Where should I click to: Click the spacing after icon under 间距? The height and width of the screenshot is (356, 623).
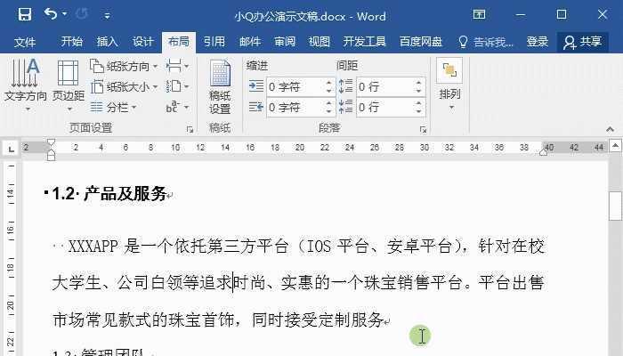[345, 107]
